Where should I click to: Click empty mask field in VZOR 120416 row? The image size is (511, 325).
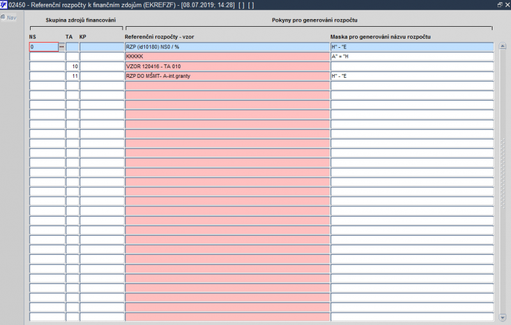coord(412,66)
